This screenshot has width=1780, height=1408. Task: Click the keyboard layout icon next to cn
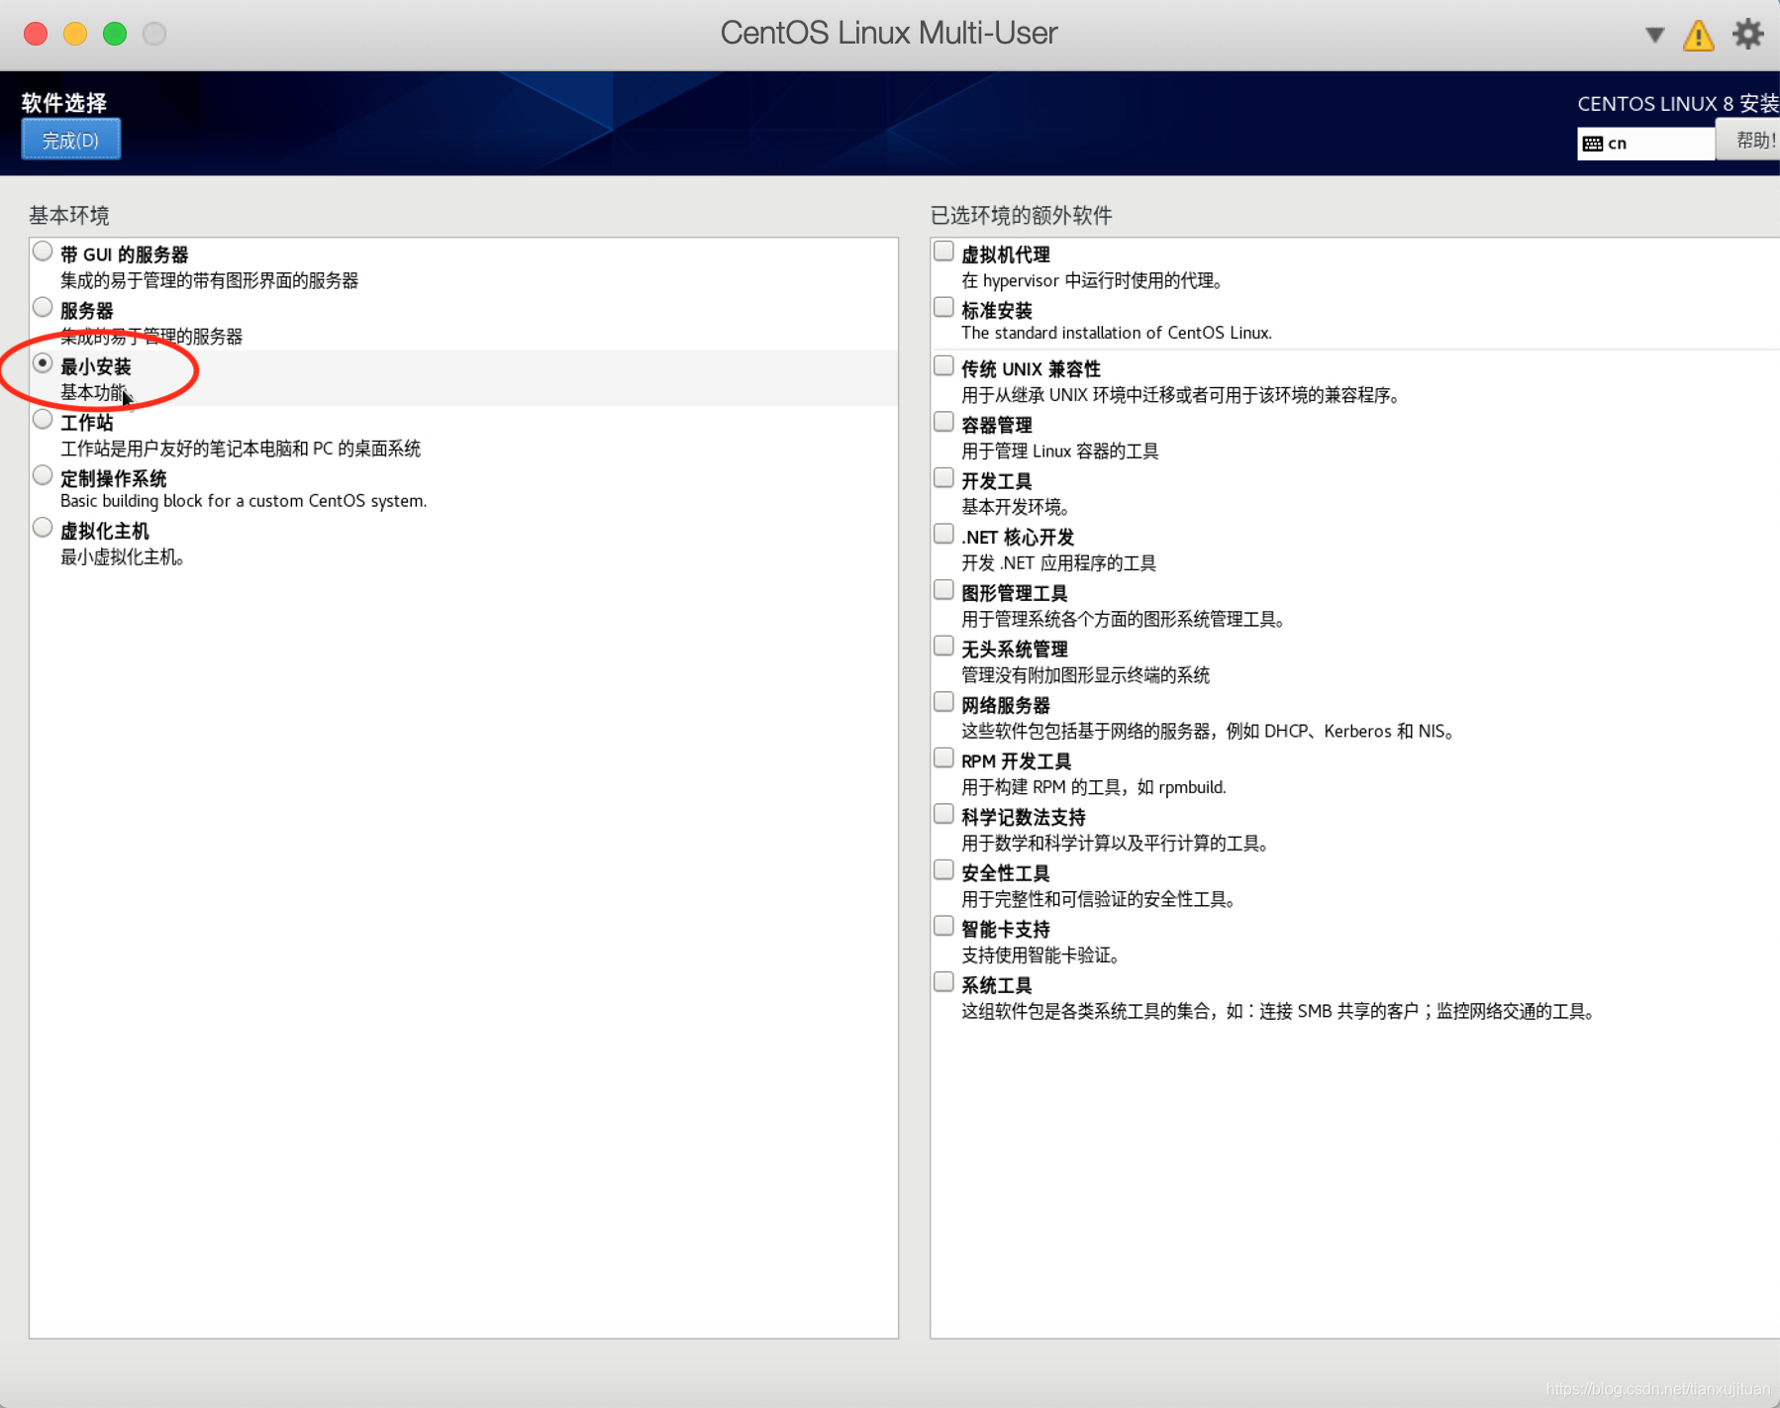point(1592,144)
